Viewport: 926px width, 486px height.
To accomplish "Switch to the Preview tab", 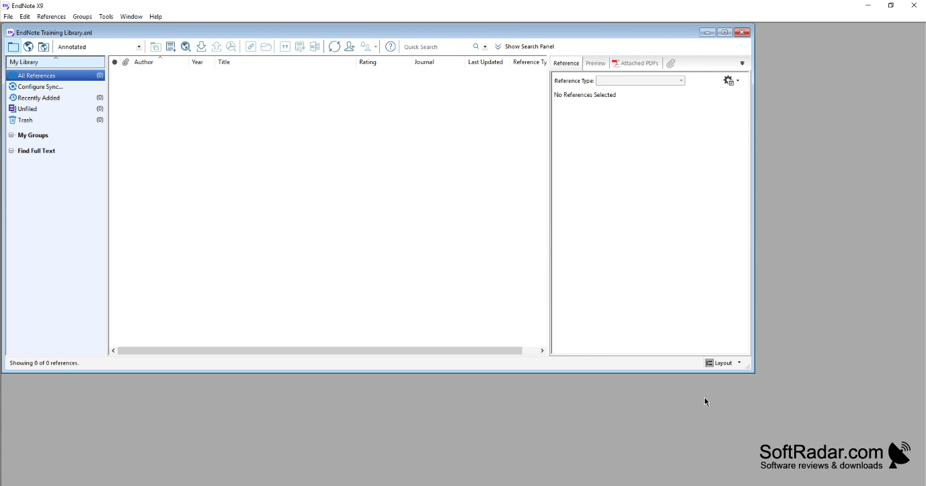I will (596, 63).
